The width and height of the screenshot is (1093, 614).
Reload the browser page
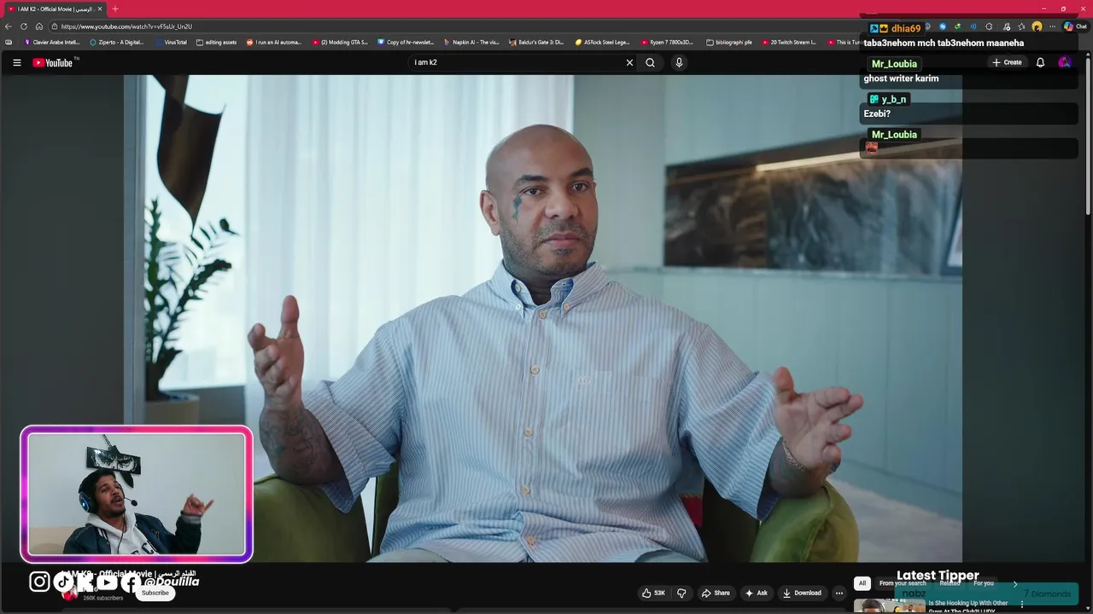click(24, 26)
